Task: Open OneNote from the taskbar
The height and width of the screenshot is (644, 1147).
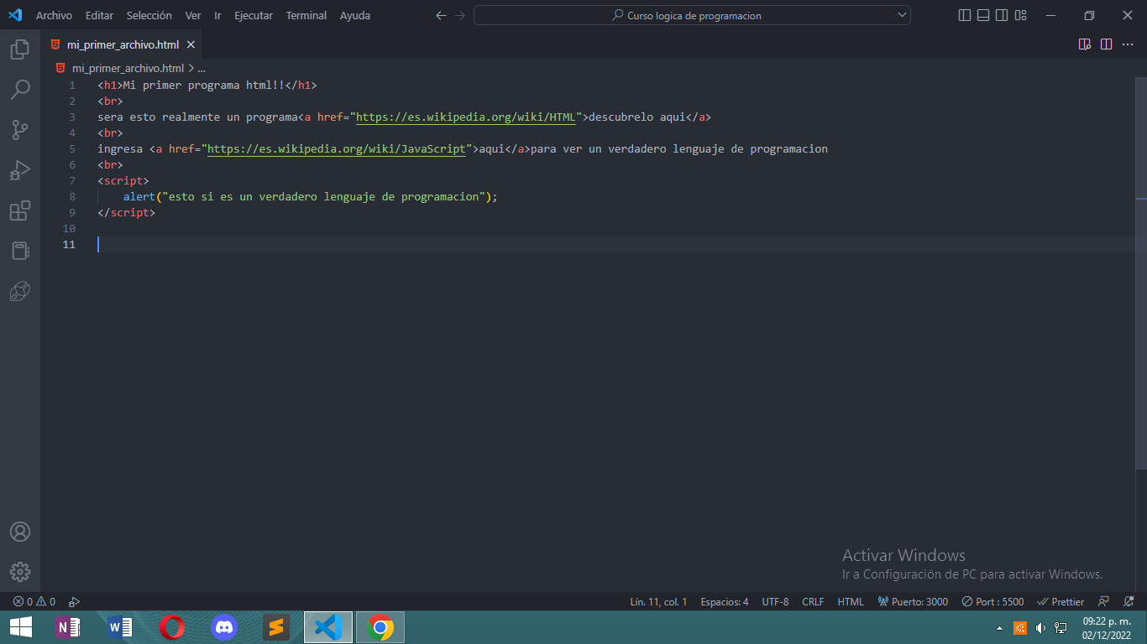Action: (x=66, y=627)
